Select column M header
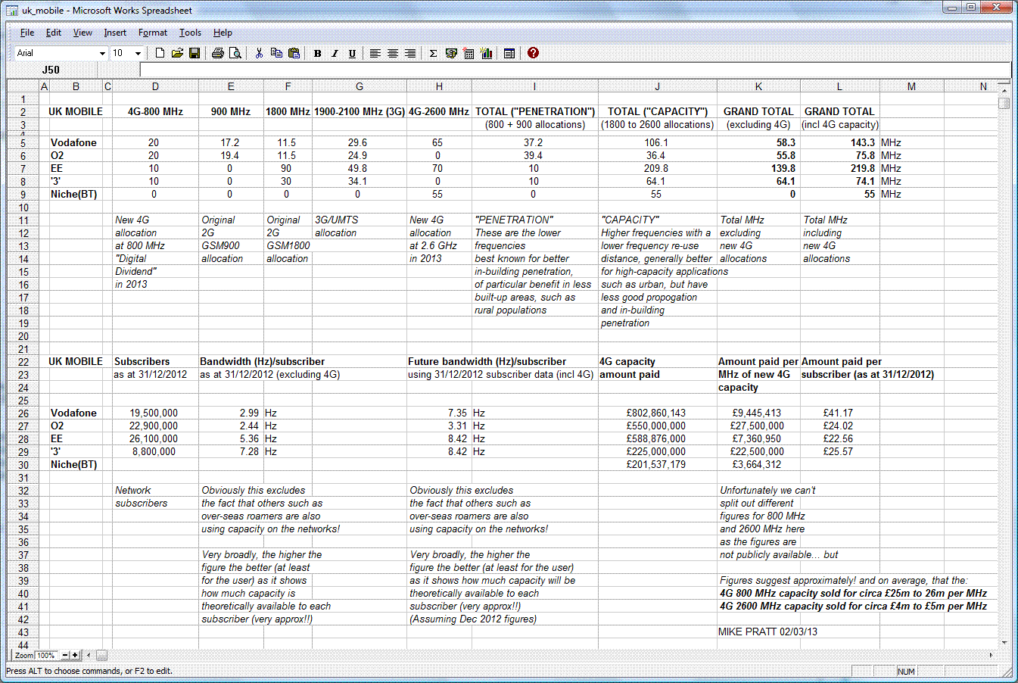The image size is (1018, 683). pyautogui.click(x=911, y=86)
